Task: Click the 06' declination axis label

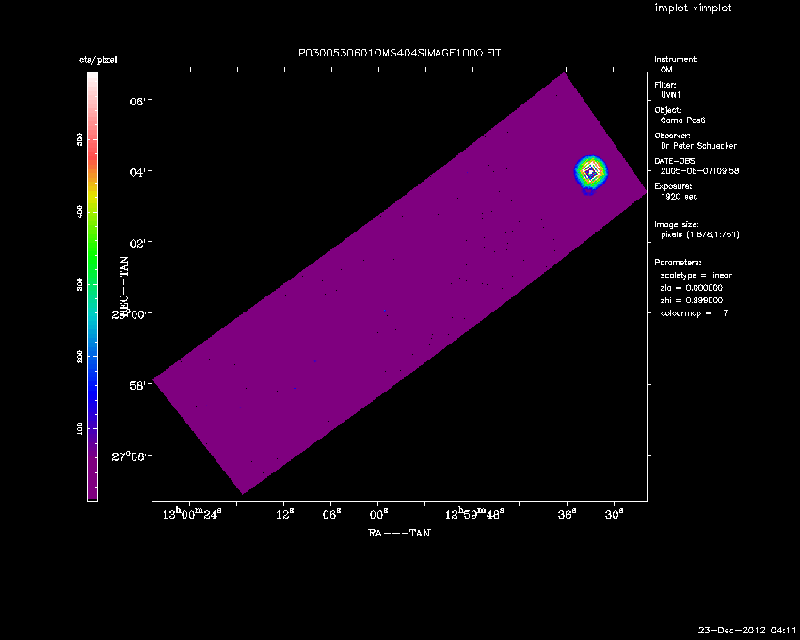Action: [x=137, y=101]
